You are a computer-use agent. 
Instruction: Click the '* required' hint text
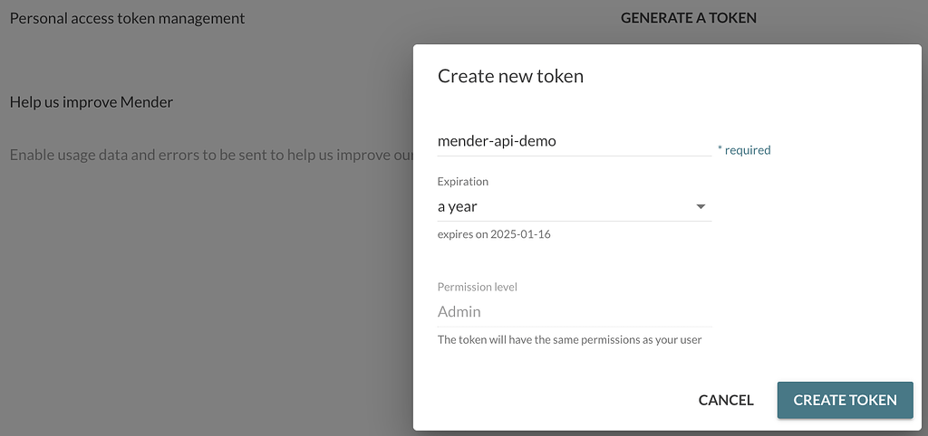(744, 151)
